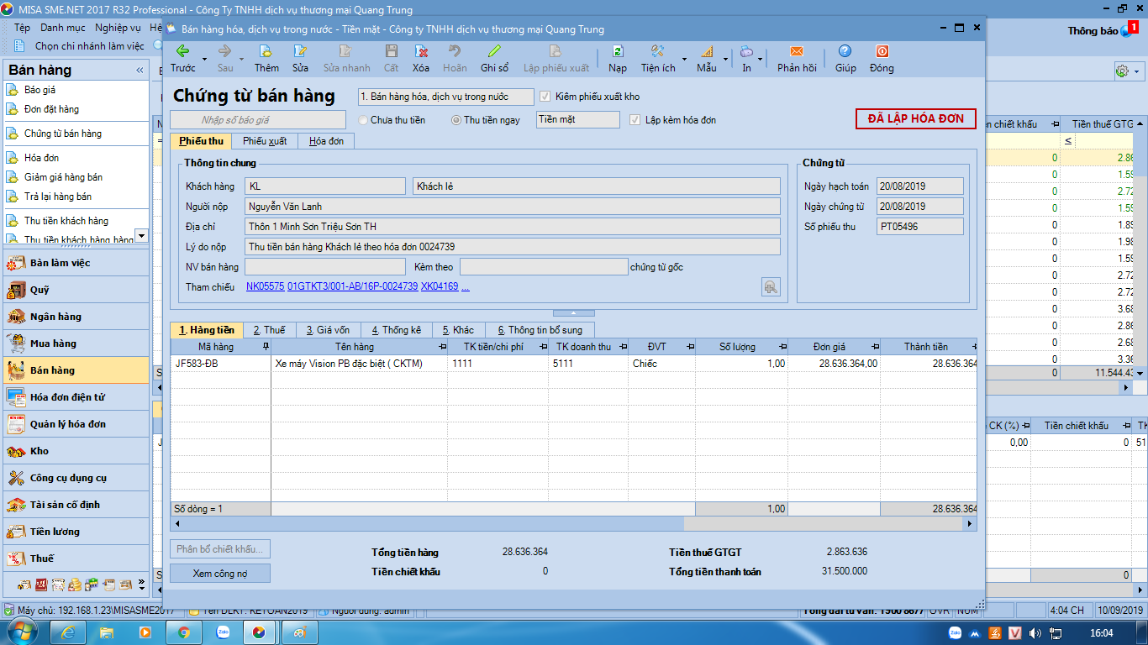Toggle Kiêm phiếu xuất kho checkbox

click(x=545, y=97)
